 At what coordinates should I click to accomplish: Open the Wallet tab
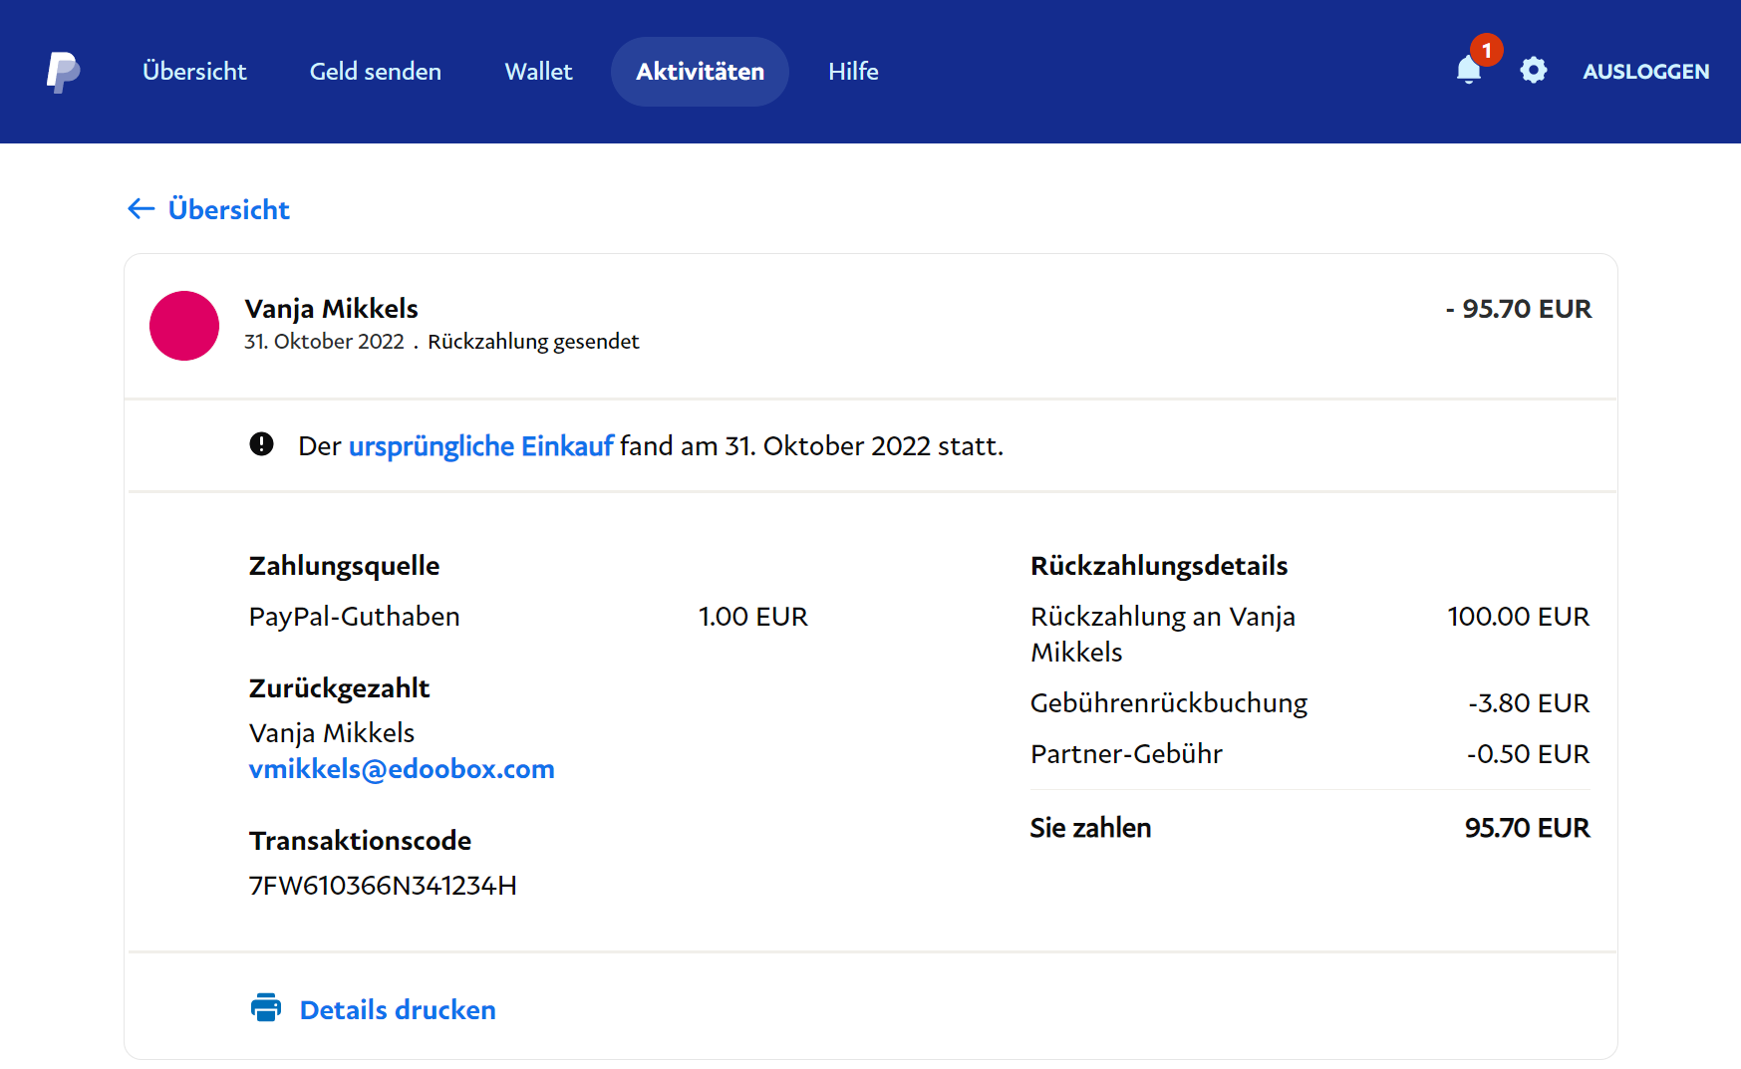[x=538, y=72]
